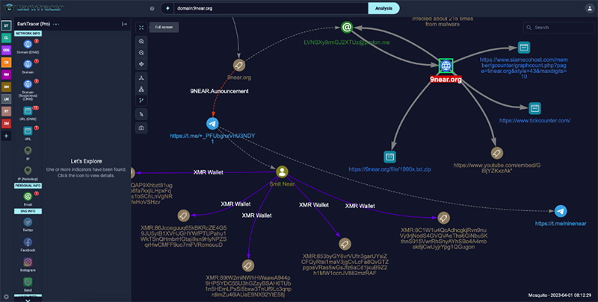The height and width of the screenshot is (302, 598).
Task: Add a new workspace with plus button
Action: [x=7, y=136]
